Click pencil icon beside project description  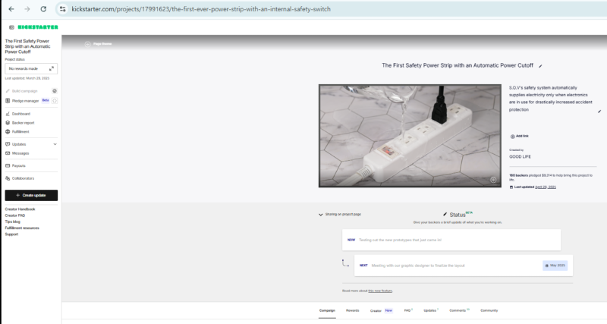(x=599, y=112)
